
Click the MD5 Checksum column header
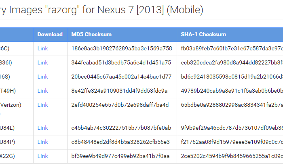[x=91, y=34]
